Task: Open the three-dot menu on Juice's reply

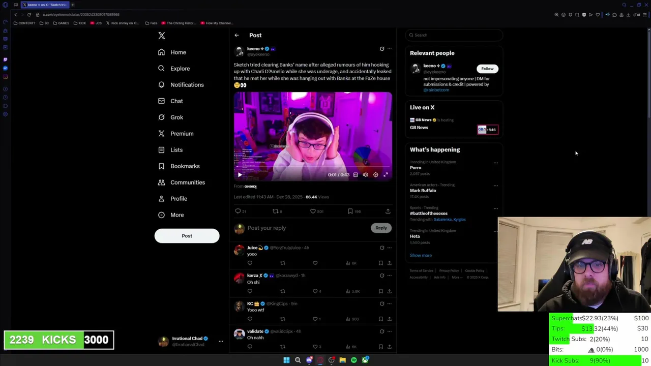Action: tap(390, 248)
